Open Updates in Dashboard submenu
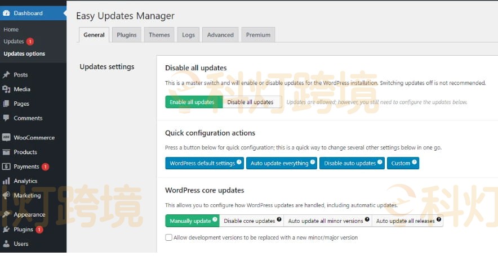 click(x=14, y=42)
